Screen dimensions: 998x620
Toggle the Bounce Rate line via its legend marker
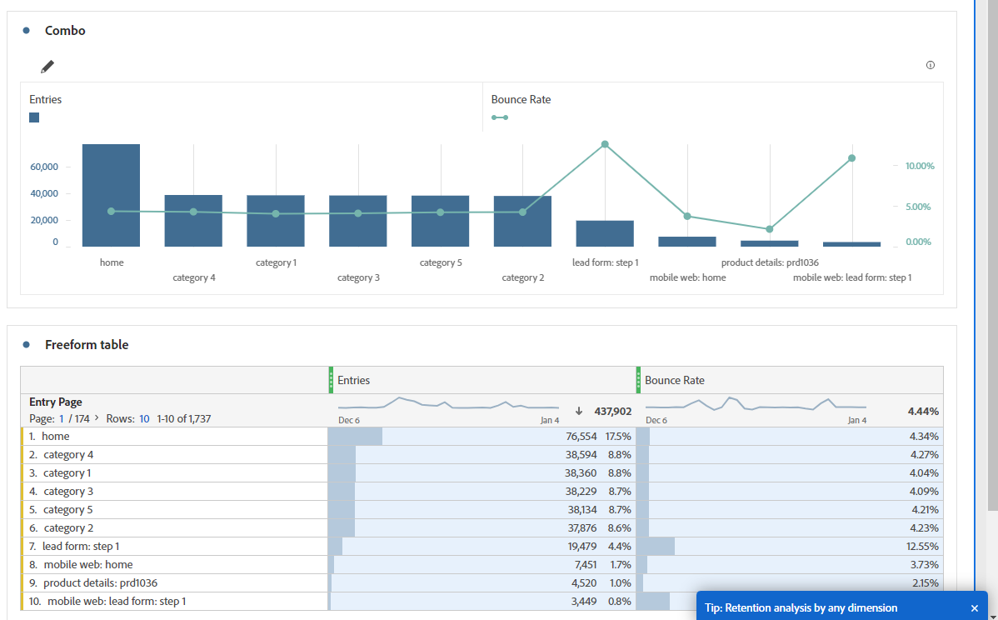coord(500,117)
